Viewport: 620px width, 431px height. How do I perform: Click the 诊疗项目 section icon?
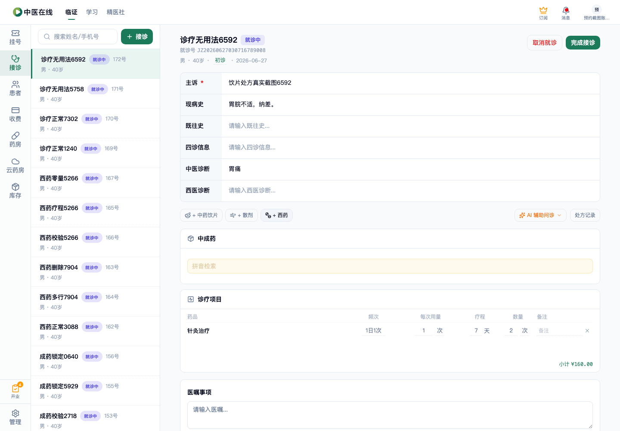pyautogui.click(x=191, y=299)
